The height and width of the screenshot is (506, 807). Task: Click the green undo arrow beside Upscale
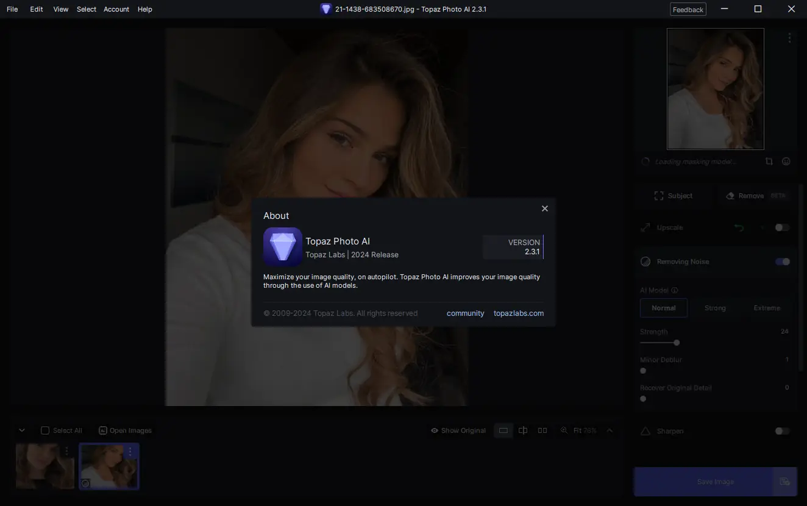(x=739, y=227)
